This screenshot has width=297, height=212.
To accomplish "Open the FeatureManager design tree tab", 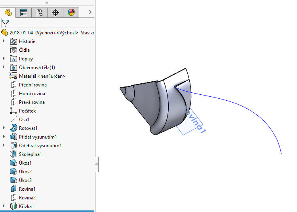I will 8,13.
